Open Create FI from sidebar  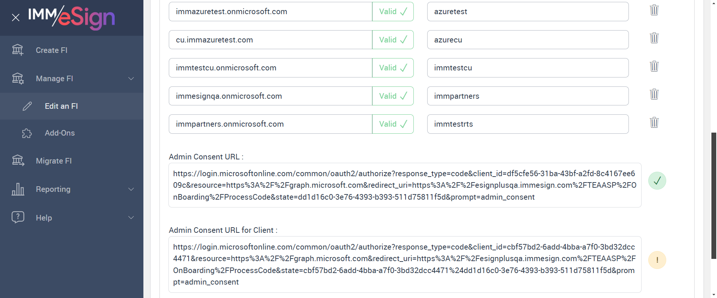52,50
